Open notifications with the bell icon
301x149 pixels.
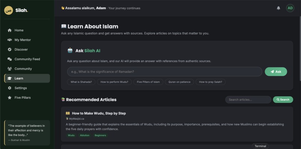click(278, 8)
